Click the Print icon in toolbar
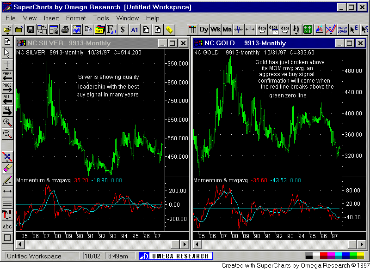Screen dimensions: 370x269 tap(65, 30)
